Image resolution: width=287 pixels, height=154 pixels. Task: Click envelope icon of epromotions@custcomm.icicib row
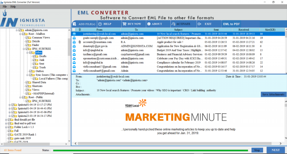(x=74, y=59)
